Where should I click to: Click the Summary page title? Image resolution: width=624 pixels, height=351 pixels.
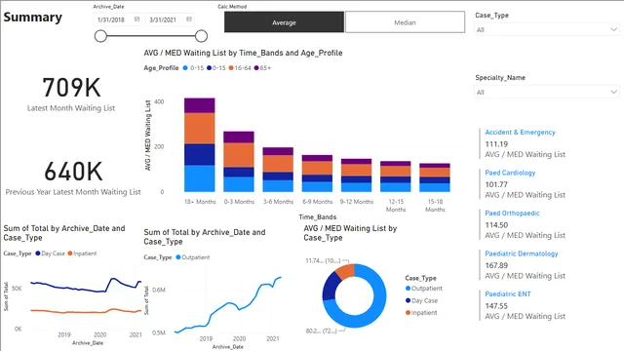(33, 18)
